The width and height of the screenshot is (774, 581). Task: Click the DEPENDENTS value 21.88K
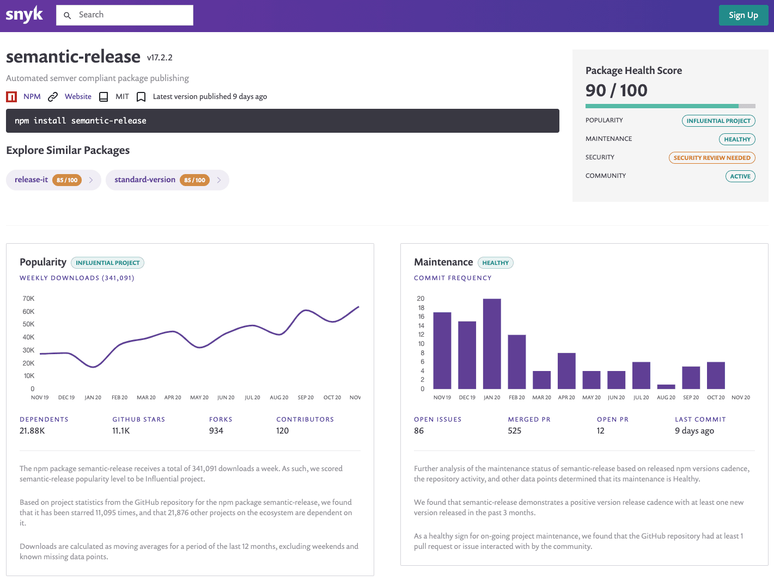tap(32, 431)
